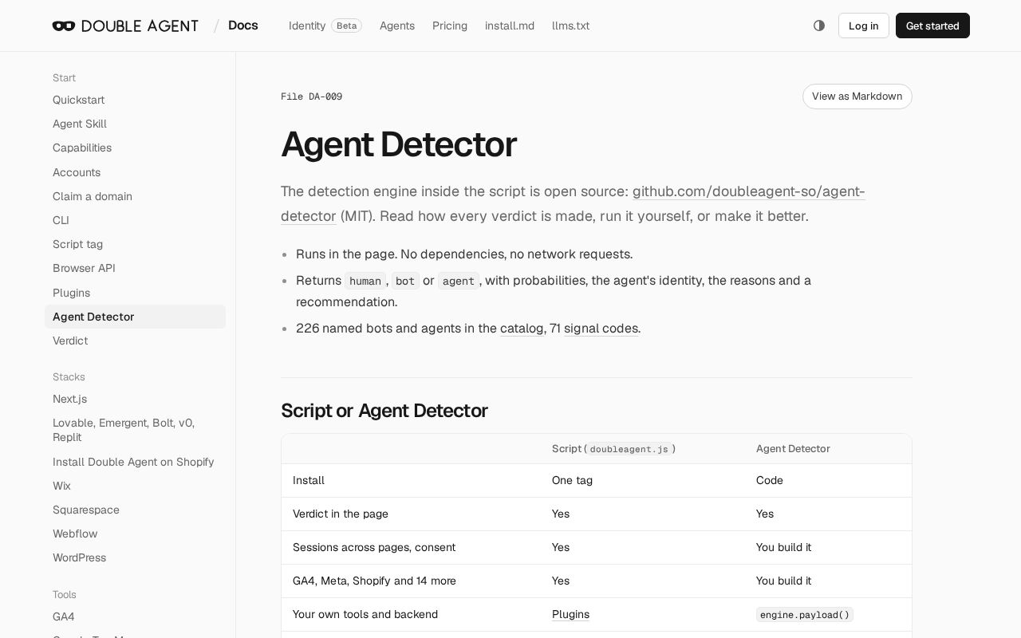Viewport: 1021px width, 638px height.
Task: Click the 'File DA-009' label
Action: [312, 96]
